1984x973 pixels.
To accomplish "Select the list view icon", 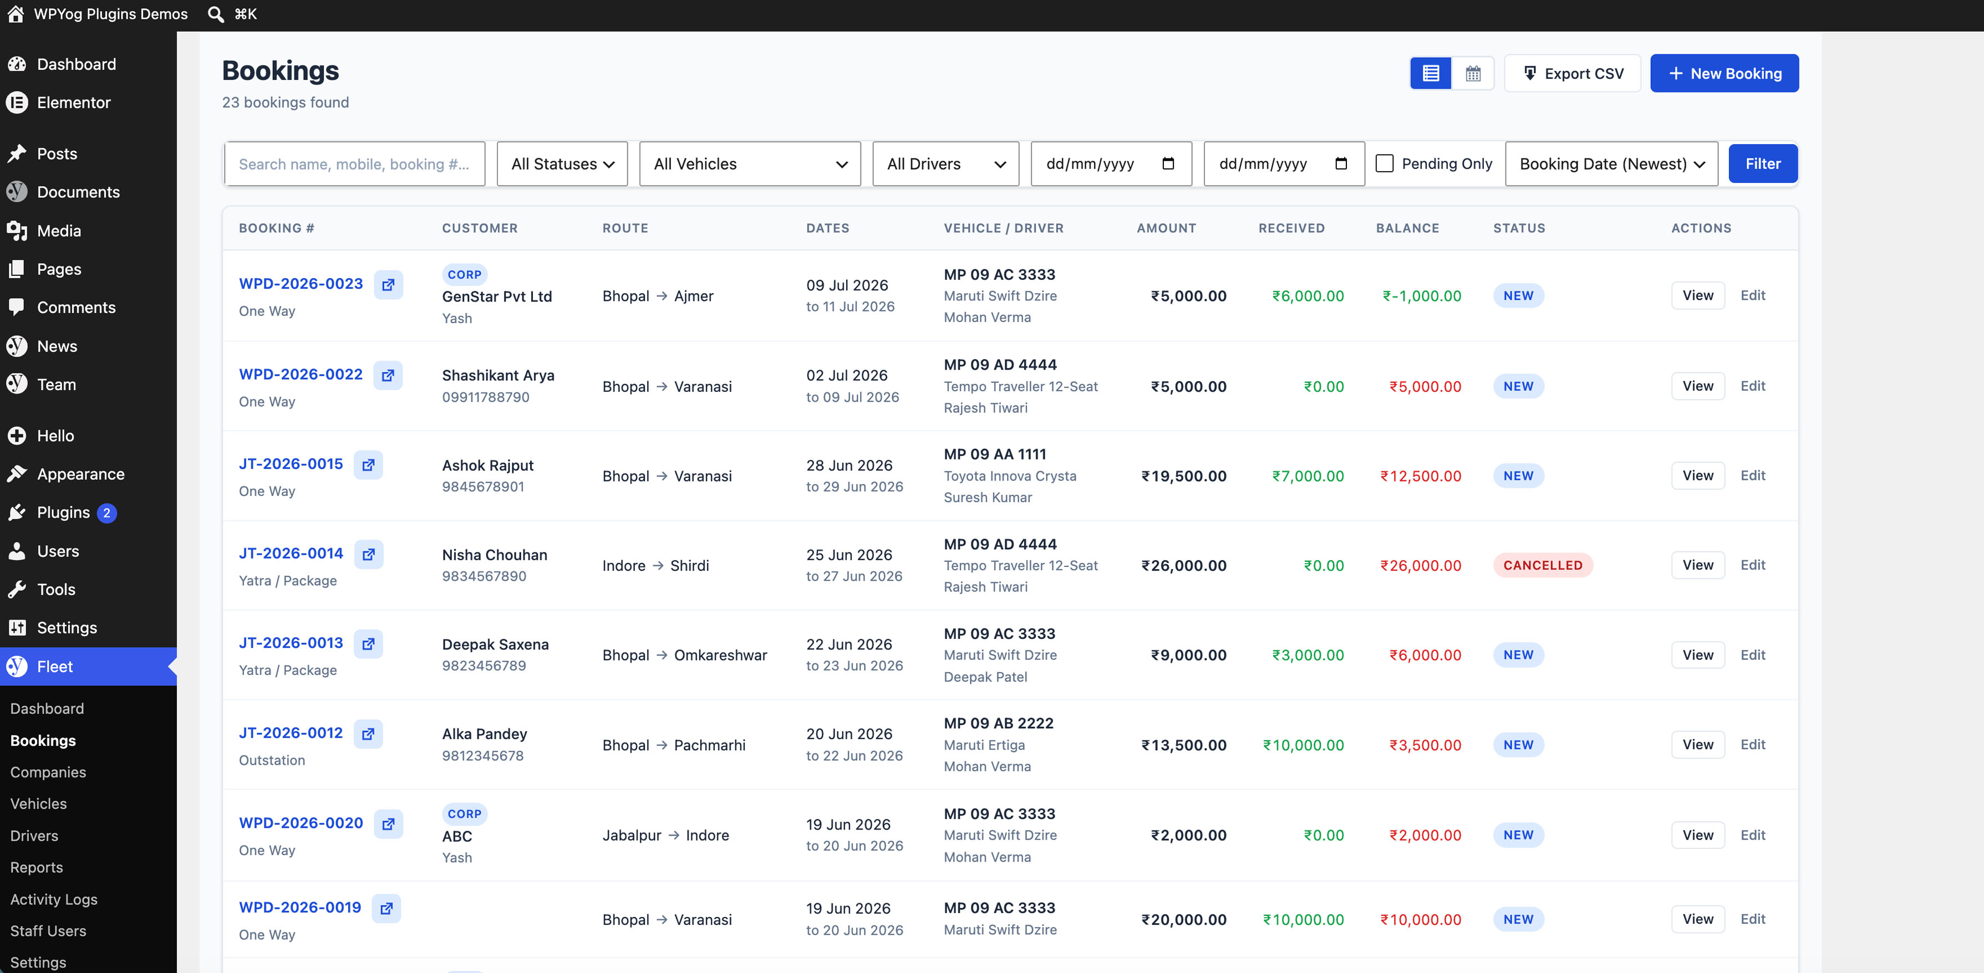I will pos(1431,74).
